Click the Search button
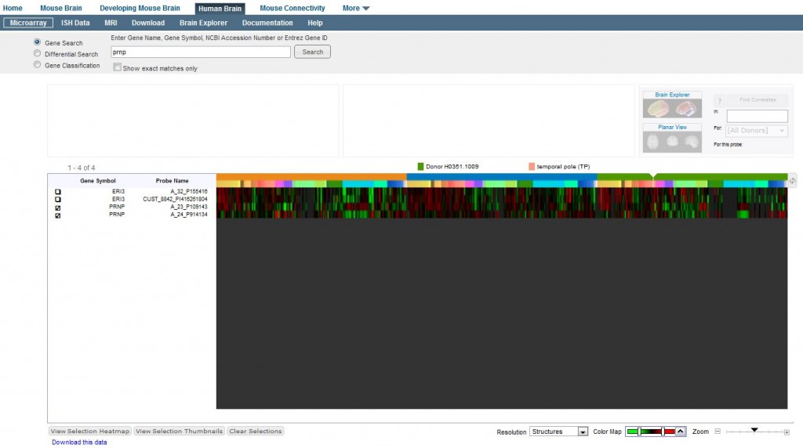Screen dimensions: 803x448 tap(312, 52)
